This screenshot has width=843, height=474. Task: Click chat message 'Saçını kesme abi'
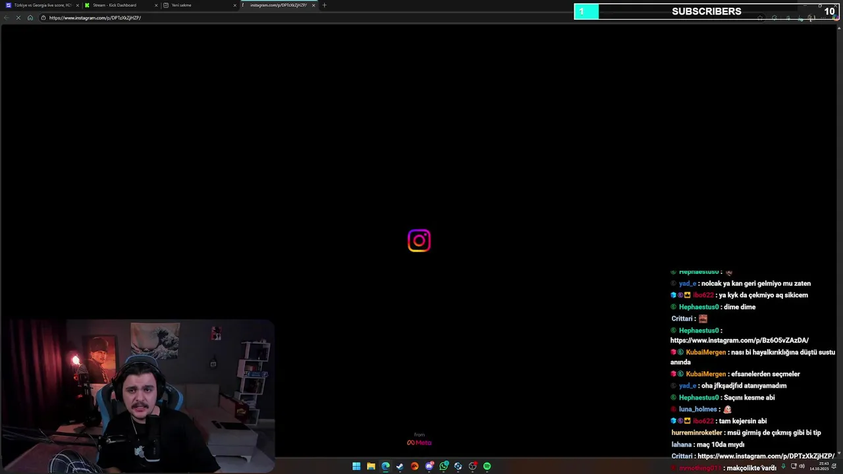pos(749,398)
